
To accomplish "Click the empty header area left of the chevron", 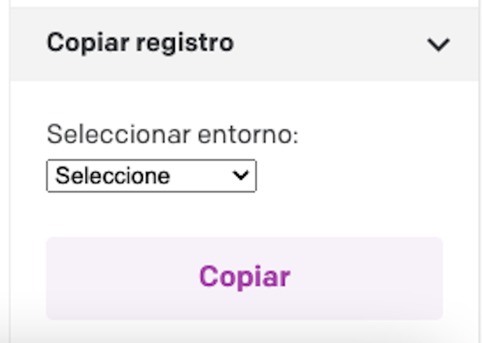I will coord(331,44).
